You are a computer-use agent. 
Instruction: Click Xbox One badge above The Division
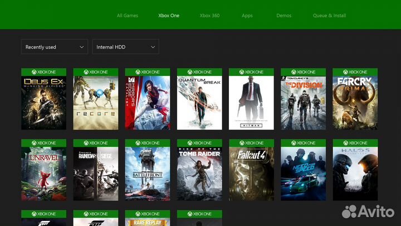pos(304,72)
